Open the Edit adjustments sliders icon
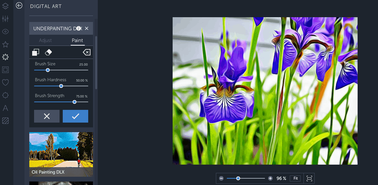Image resolution: width=378 pixels, height=185 pixels. [5, 18]
